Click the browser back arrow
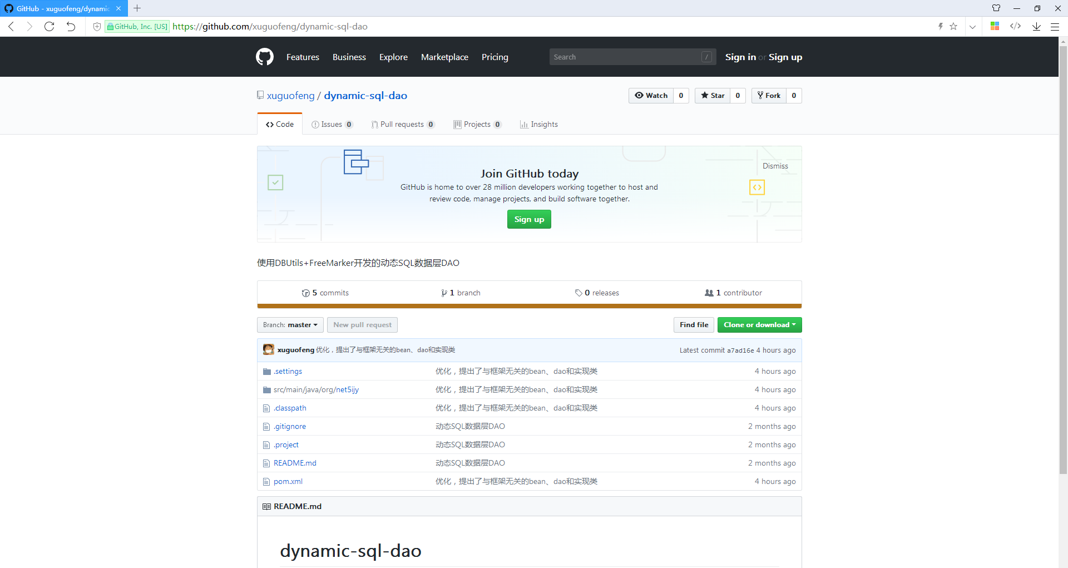This screenshot has height=568, width=1068. coord(12,26)
